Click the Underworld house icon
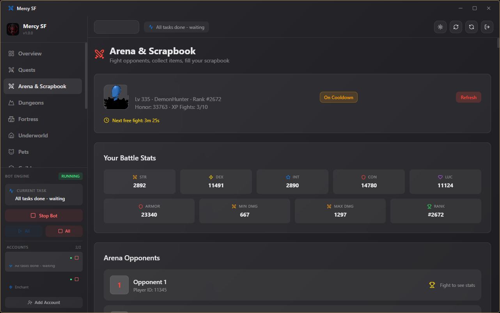This screenshot has width=500, height=313. pyautogui.click(x=11, y=135)
